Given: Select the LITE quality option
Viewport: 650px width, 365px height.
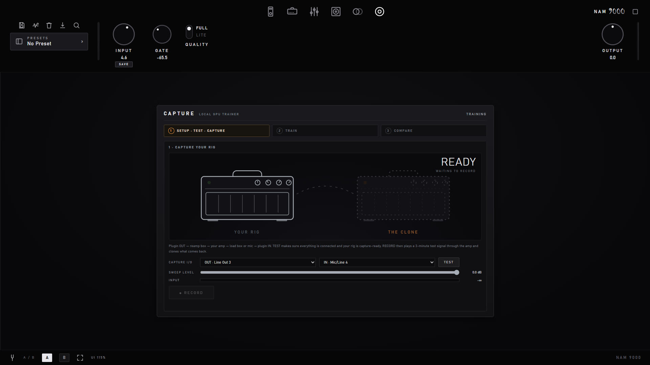Looking at the screenshot, I should (201, 35).
